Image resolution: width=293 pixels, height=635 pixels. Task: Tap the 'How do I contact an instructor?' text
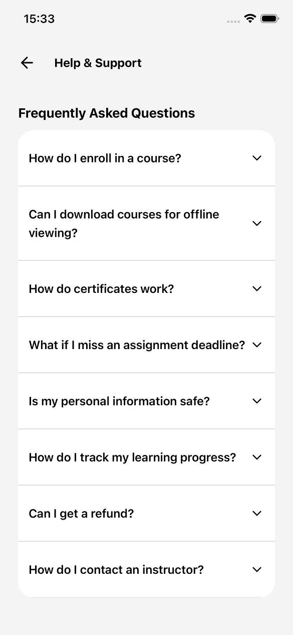click(116, 569)
